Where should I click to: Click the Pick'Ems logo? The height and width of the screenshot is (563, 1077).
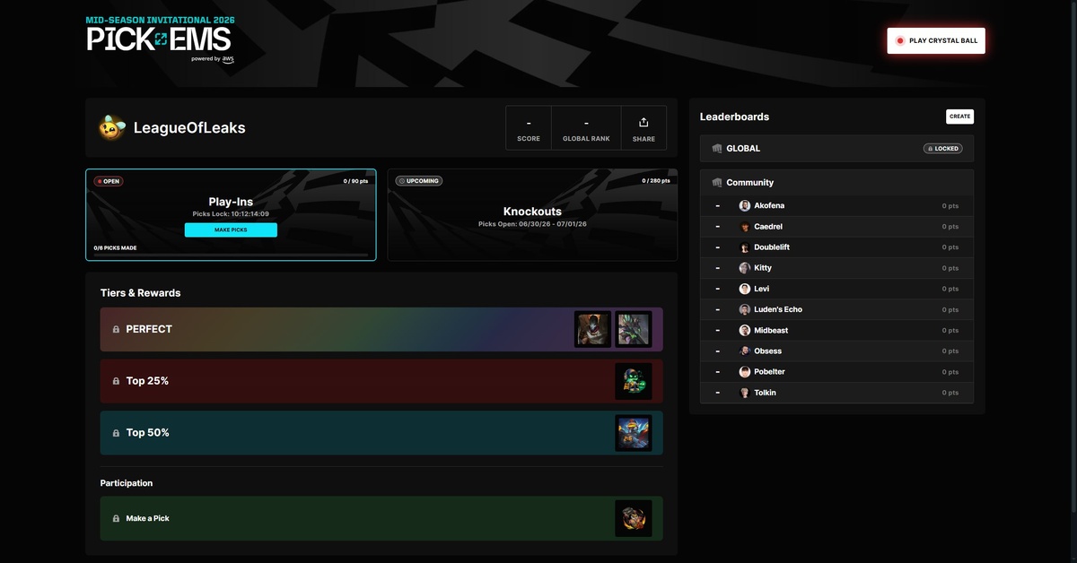coord(159,39)
